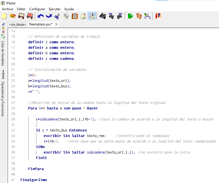
Task: Toggle the highlighted eye icon in the toolbar
Action: click(x=92, y=16)
